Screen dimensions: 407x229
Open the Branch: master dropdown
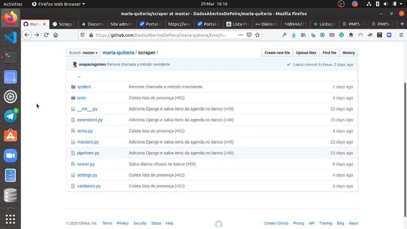[x=83, y=53]
